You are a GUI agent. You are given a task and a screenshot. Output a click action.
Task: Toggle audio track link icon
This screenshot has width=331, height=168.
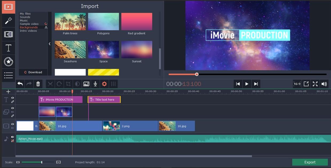(13, 141)
